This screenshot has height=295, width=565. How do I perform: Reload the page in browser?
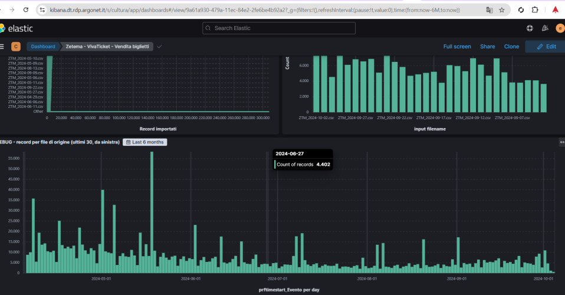(x=26, y=10)
